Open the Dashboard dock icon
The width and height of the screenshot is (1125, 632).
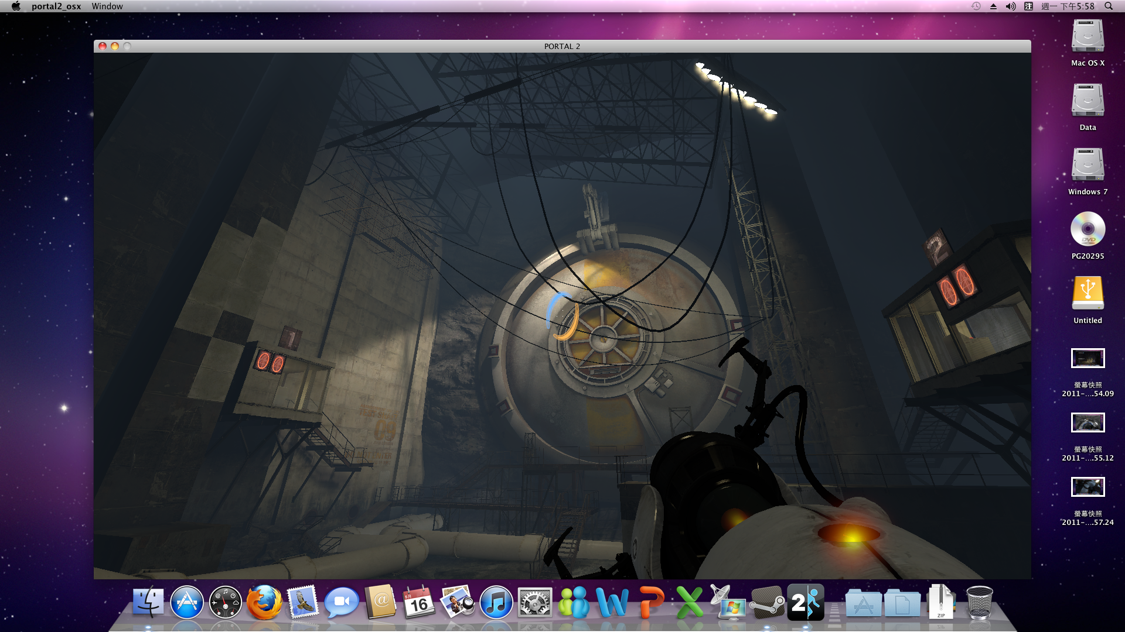(226, 602)
